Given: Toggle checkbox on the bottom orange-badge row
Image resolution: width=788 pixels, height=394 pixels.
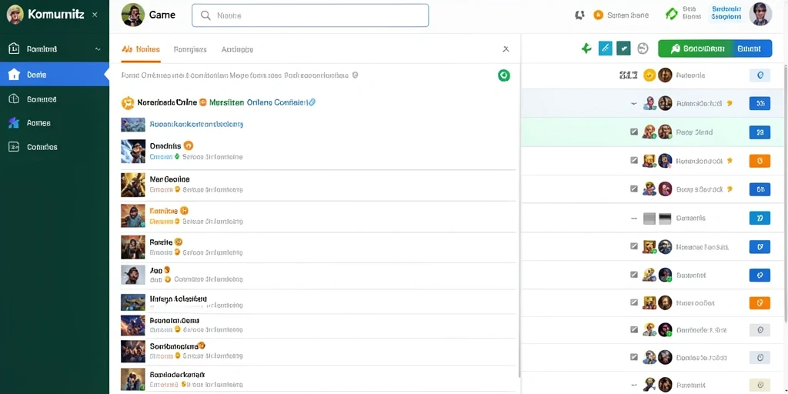Looking at the screenshot, I should 634,302.
